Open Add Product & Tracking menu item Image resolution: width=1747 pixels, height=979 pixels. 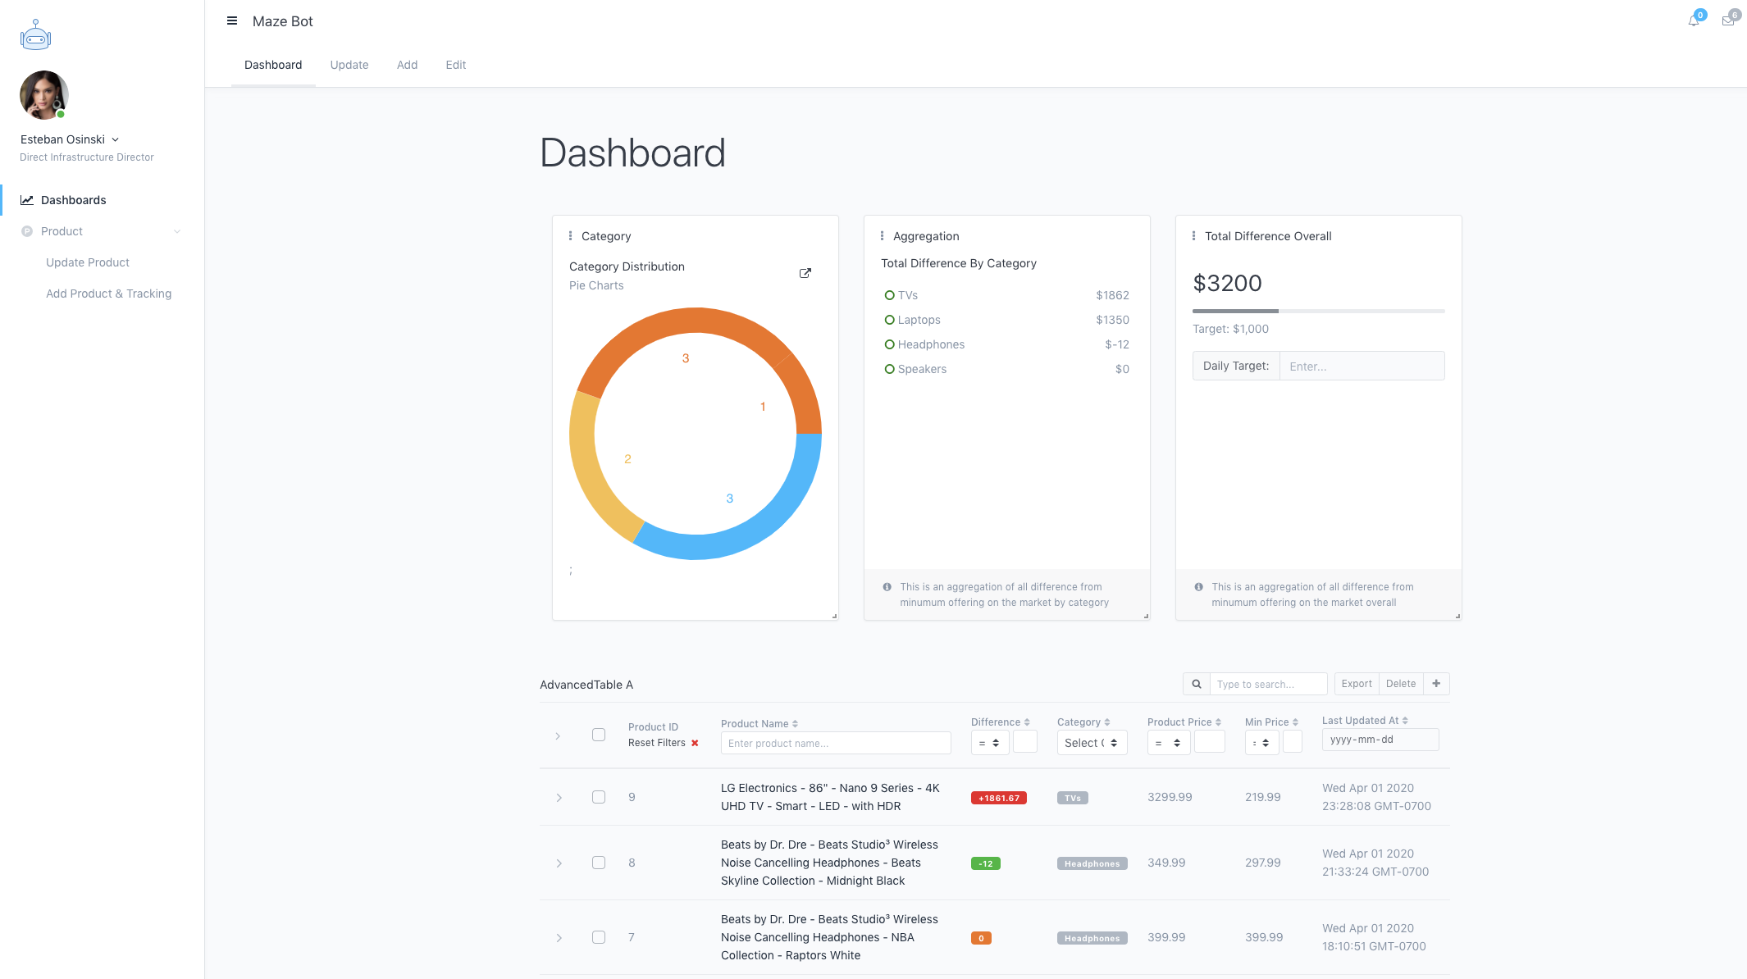[x=108, y=294]
